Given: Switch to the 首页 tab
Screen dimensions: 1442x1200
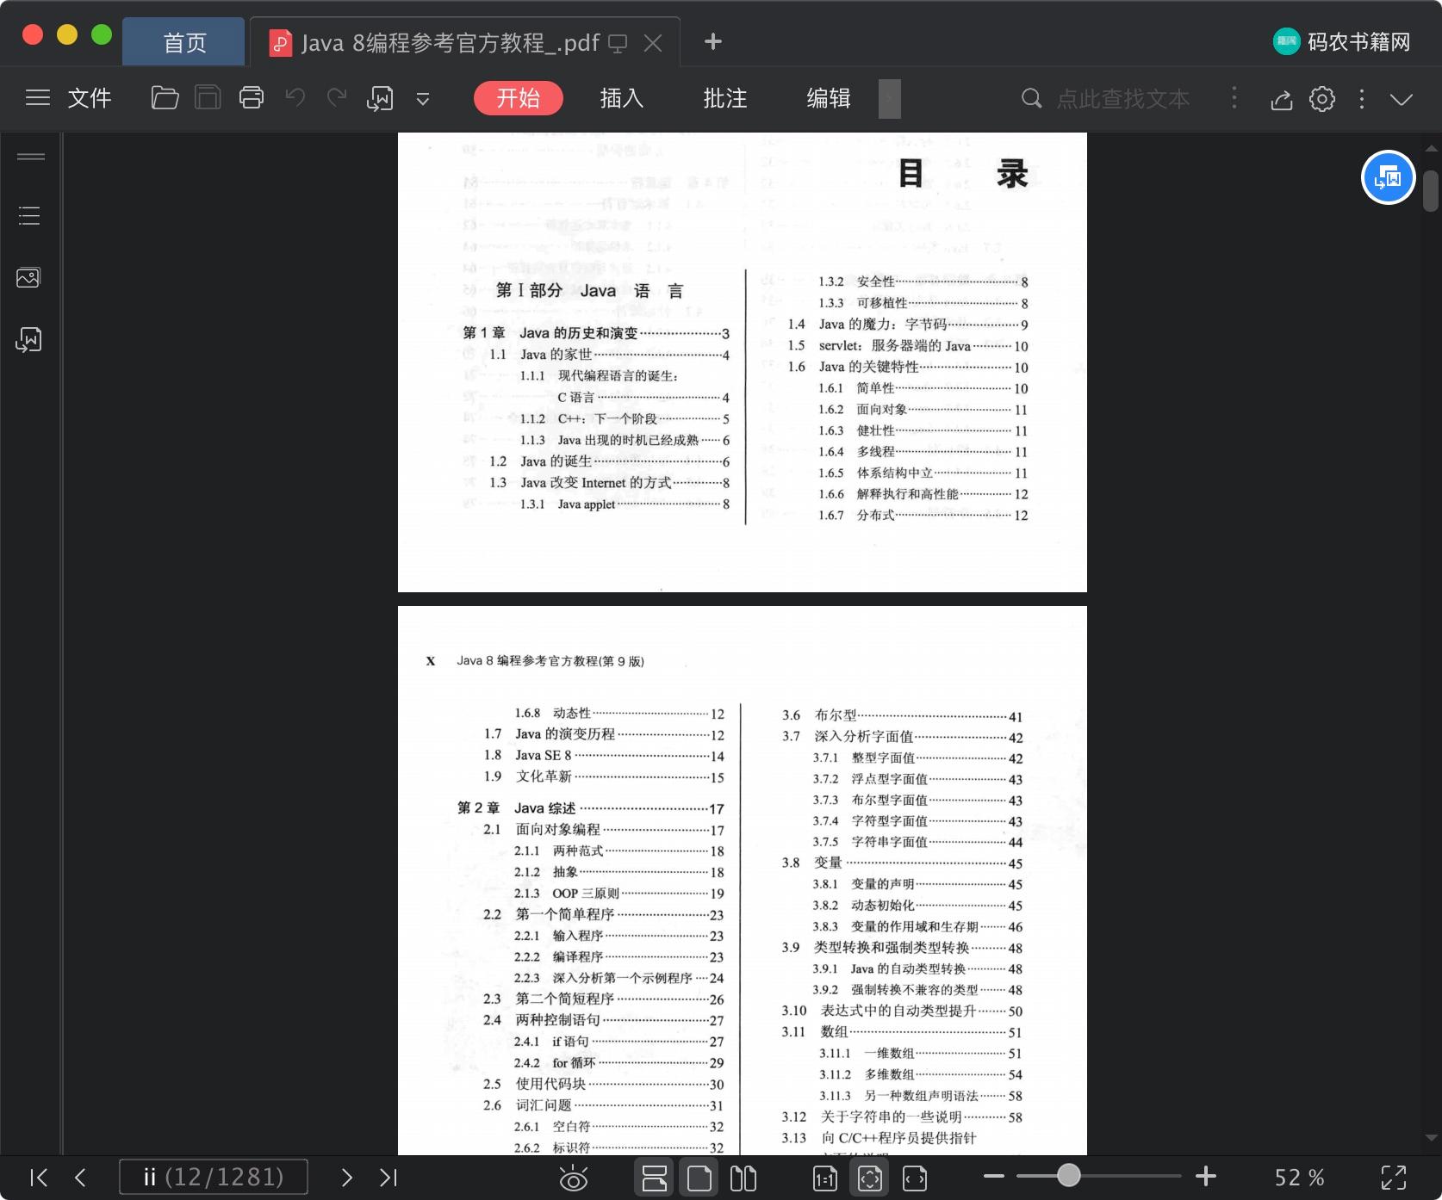Looking at the screenshot, I should click(184, 42).
